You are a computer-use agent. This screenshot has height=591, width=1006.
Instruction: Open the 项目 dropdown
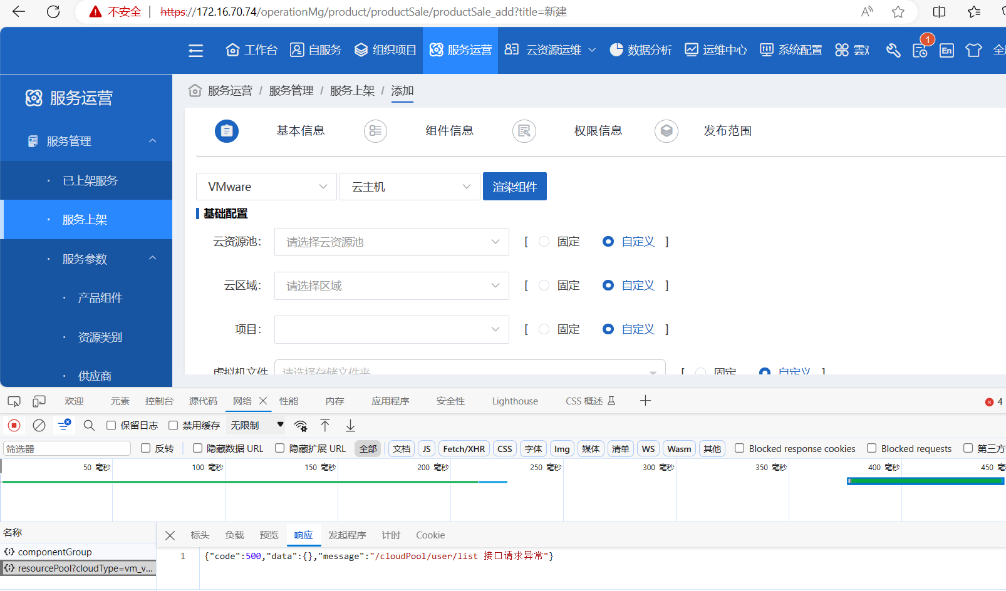pyautogui.click(x=392, y=329)
